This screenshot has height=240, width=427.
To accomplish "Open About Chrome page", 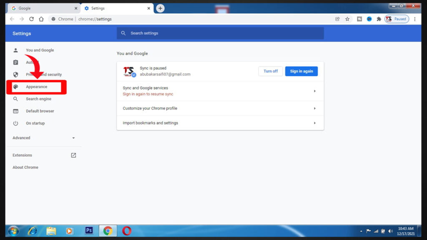I will click(x=25, y=167).
